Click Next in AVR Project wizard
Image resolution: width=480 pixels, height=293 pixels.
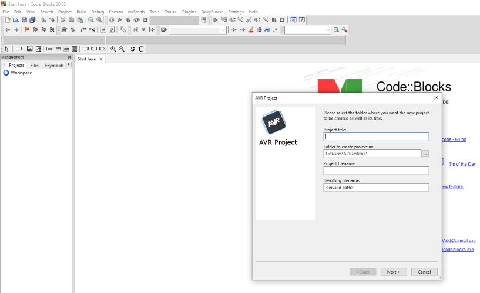tap(394, 272)
